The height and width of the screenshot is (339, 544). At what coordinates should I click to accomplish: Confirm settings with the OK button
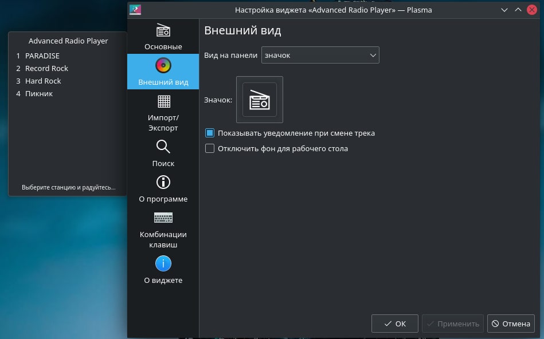(x=395, y=324)
